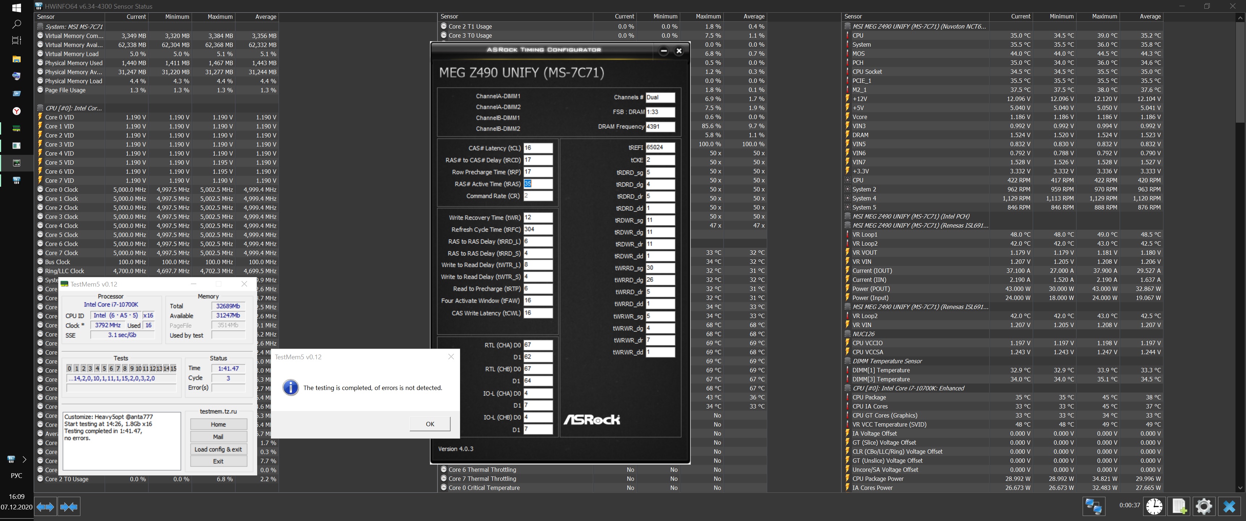The image size is (1246, 521).
Task: Click the Mail button in TestMem5
Action: pos(218,436)
